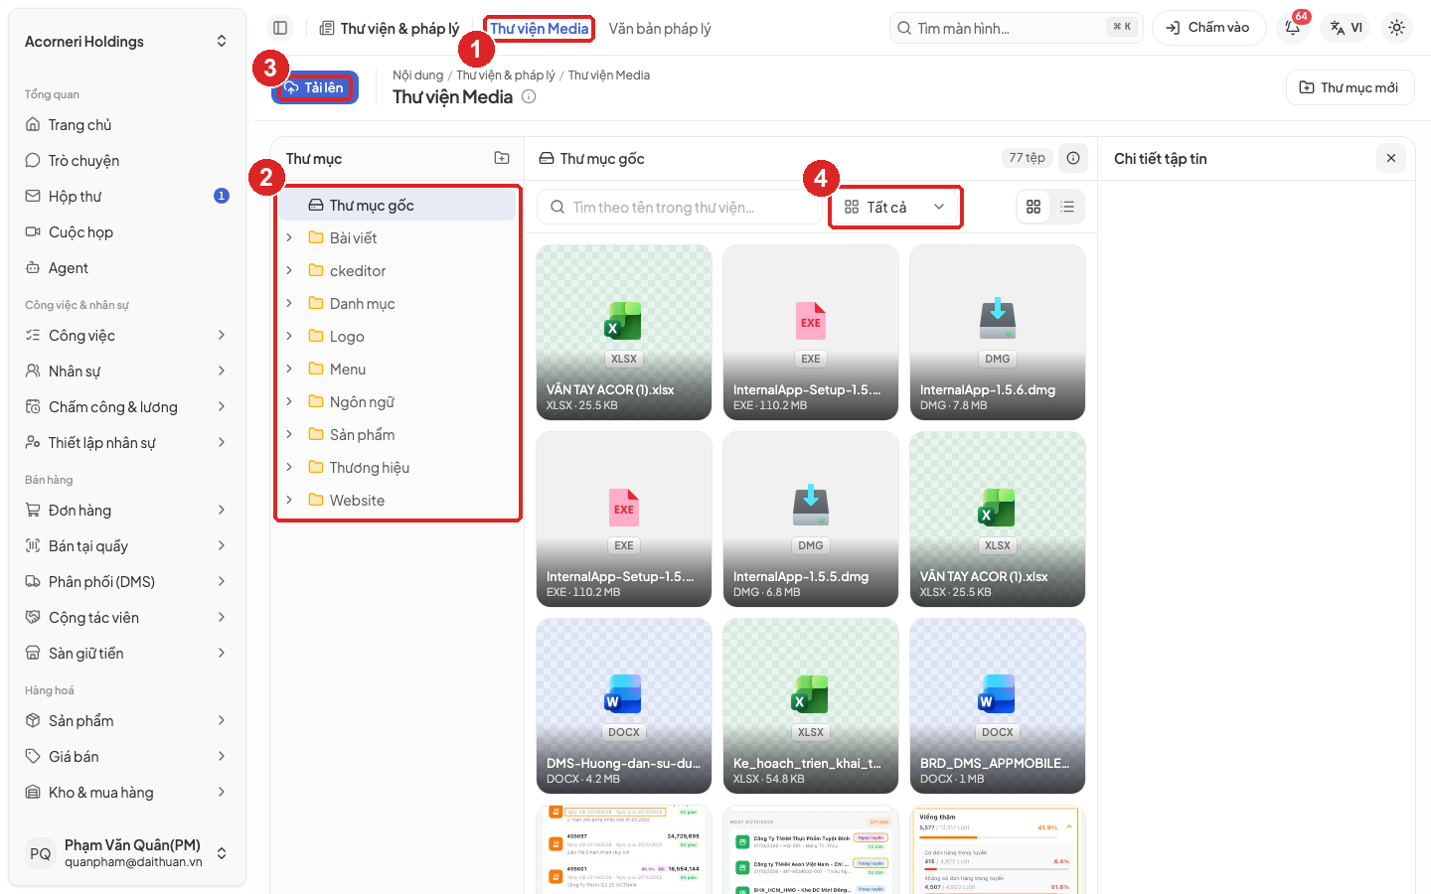Close the Chi tiết tập tin panel
1431x894 pixels.
(1391, 158)
